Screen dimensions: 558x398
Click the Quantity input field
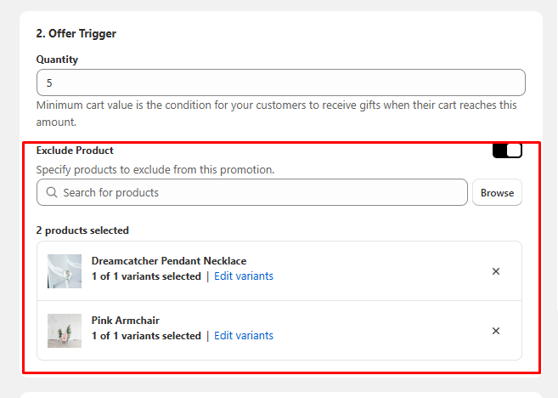pyautogui.click(x=281, y=82)
